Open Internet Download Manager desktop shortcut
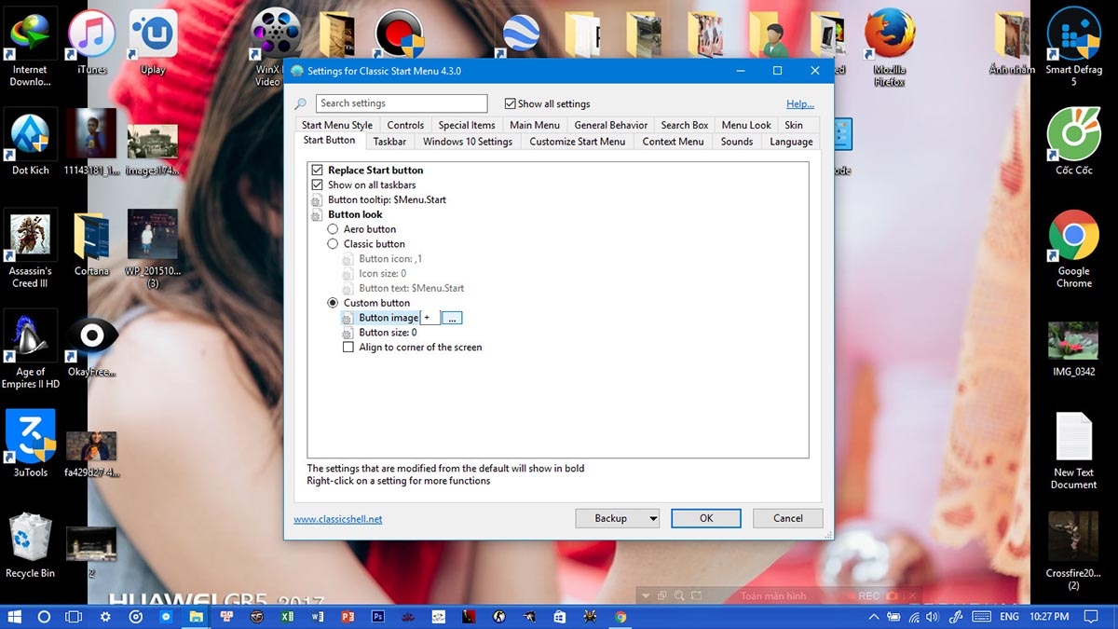The image size is (1118, 629). point(30,47)
